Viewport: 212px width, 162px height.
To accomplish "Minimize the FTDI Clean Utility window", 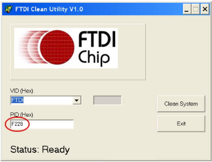I will pyautogui.click(x=187, y=9).
